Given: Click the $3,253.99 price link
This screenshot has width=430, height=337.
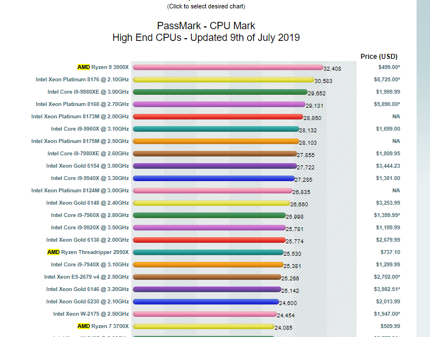Looking at the screenshot, I should coord(388,203).
